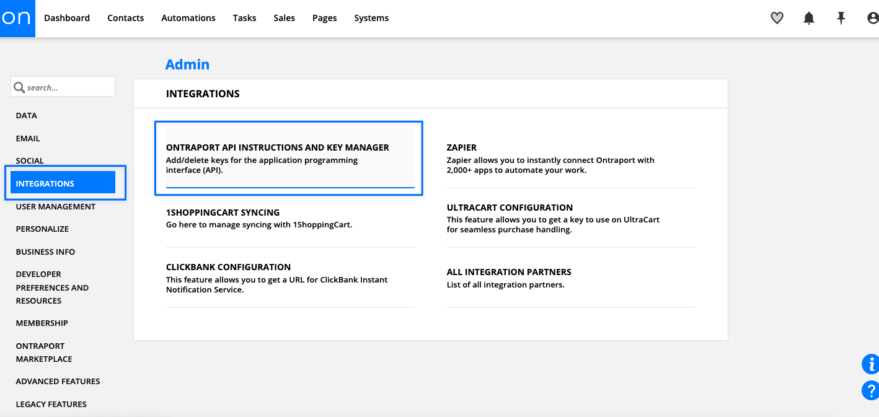The image size is (879, 417).
Task: Open the Sales menu
Action: [284, 18]
